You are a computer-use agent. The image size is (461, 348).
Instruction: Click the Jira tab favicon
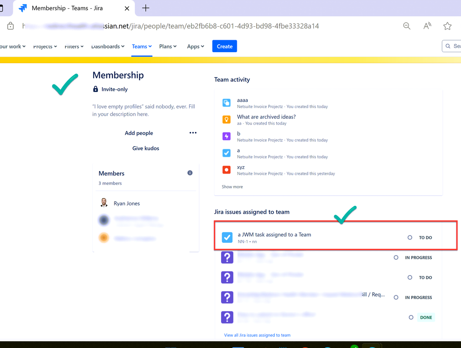click(23, 8)
